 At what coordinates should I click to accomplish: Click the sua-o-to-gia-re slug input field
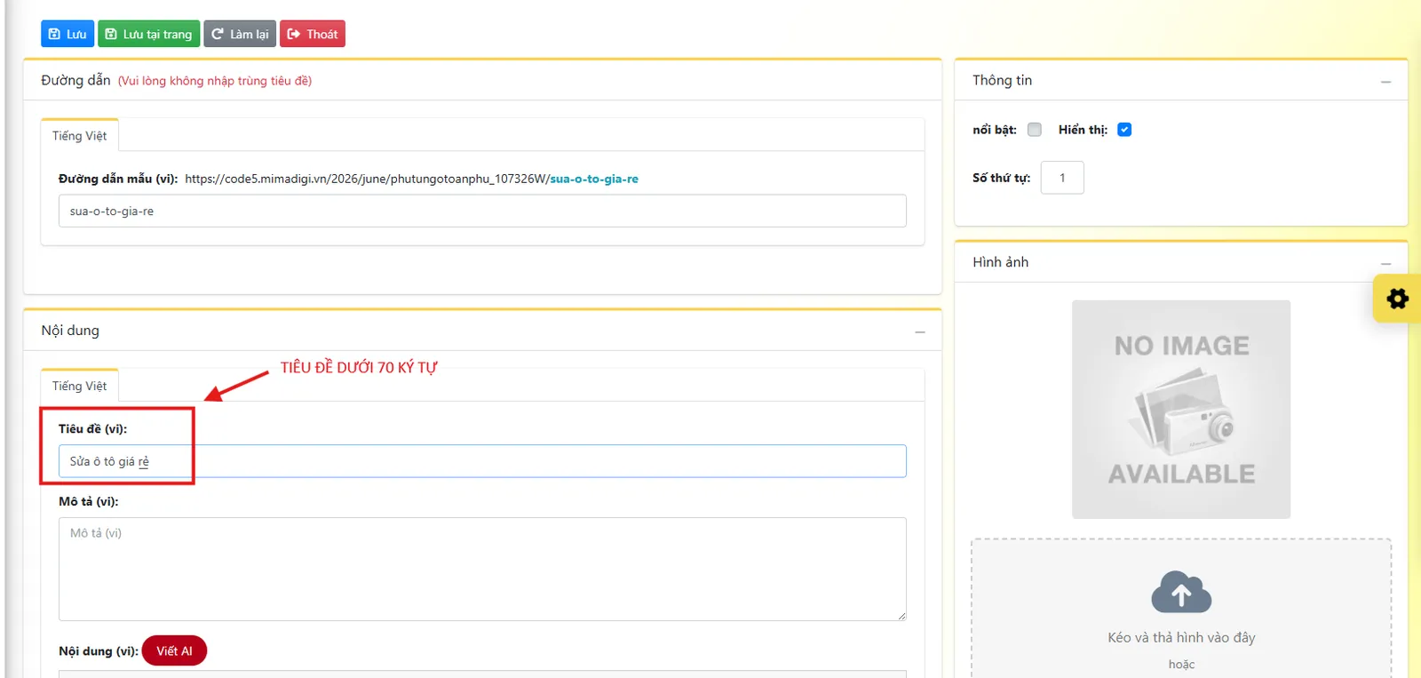coord(482,211)
